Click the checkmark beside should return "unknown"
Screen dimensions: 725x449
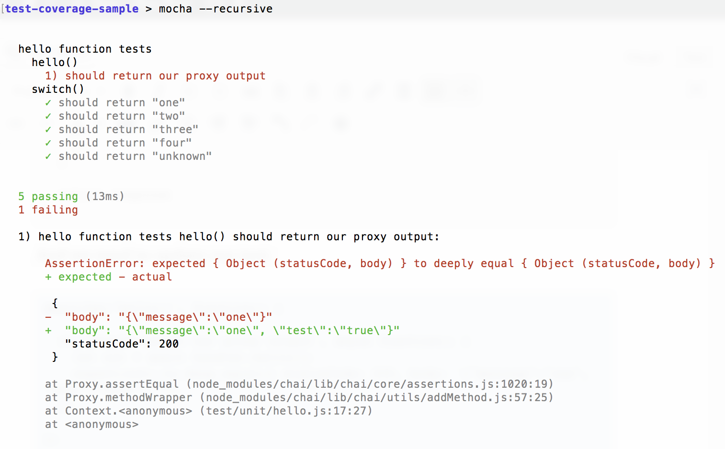[48, 156]
